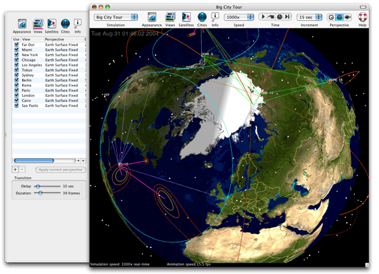Uncheck the Berlin view

point(17,81)
